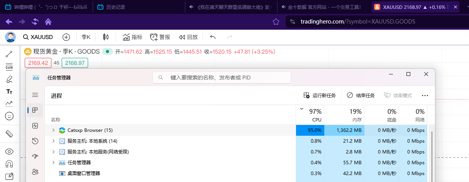
Task: Redo chart action arrow
Action: (x=230, y=37)
